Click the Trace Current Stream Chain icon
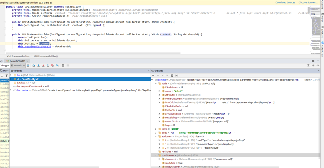 [68, 66]
